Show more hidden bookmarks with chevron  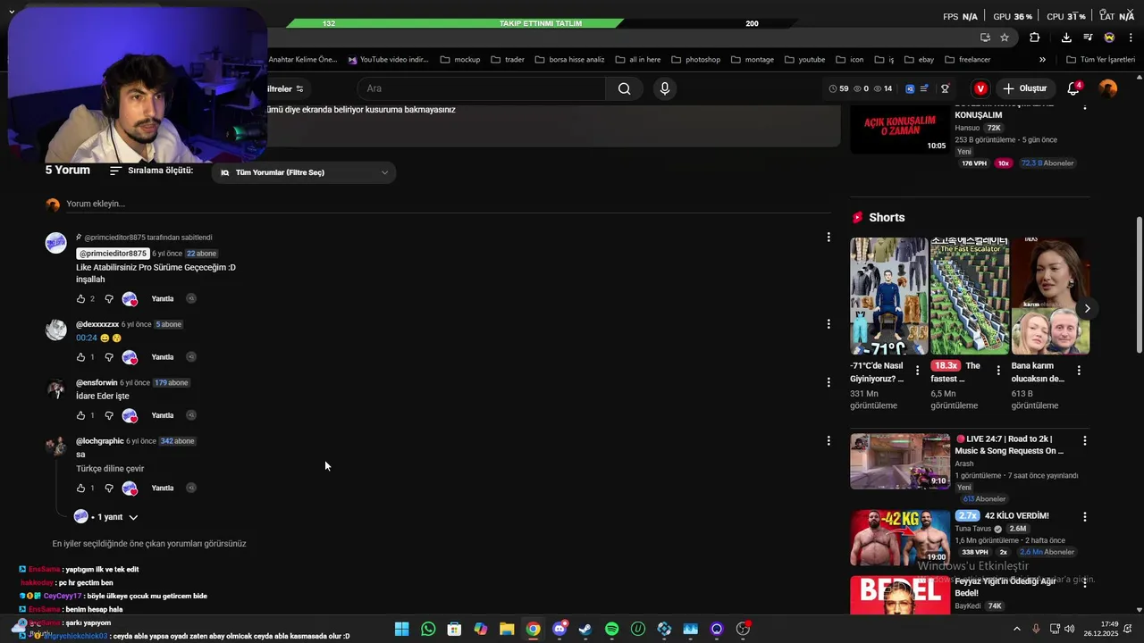(1042, 60)
